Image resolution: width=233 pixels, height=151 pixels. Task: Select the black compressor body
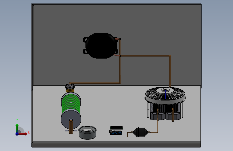pos(101,46)
